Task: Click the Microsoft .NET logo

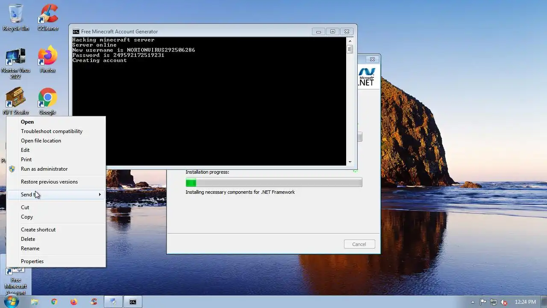Action: coord(366,77)
